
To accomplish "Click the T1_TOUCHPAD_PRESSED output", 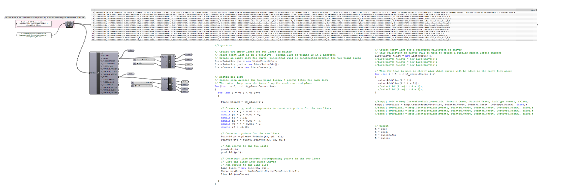I will click(x=109, y=87).
